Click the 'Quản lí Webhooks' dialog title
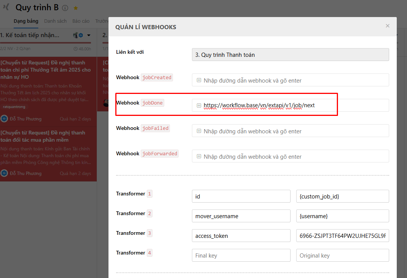Viewport: 407px width, 278px height. 146,27
